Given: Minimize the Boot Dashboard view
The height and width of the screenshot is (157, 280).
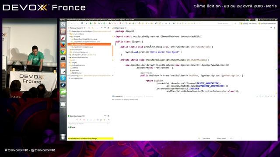Looking at the screenshot, I should click(x=105, y=116).
